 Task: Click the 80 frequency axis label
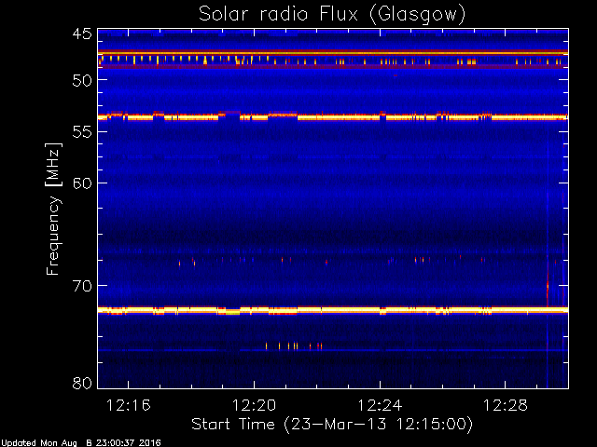coord(82,383)
